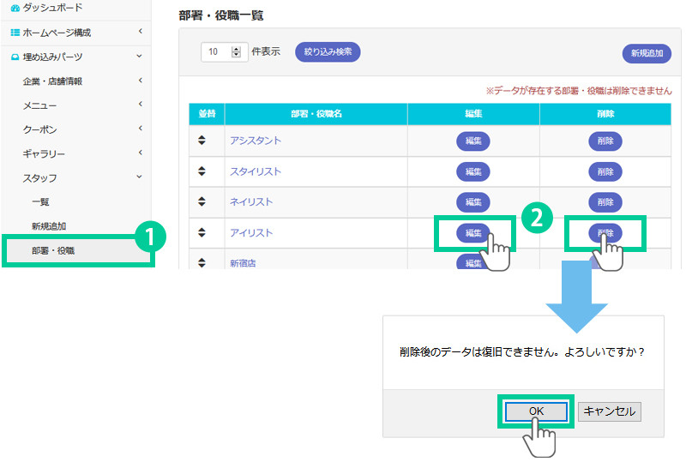Confirm deletion with the OK button
This screenshot has height=468, width=686.
pyautogui.click(x=536, y=411)
